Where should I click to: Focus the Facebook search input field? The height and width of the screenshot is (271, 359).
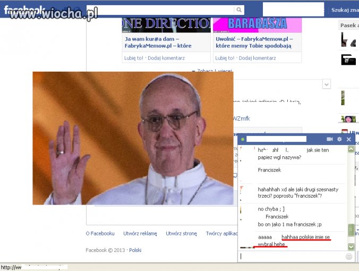(160, 10)
